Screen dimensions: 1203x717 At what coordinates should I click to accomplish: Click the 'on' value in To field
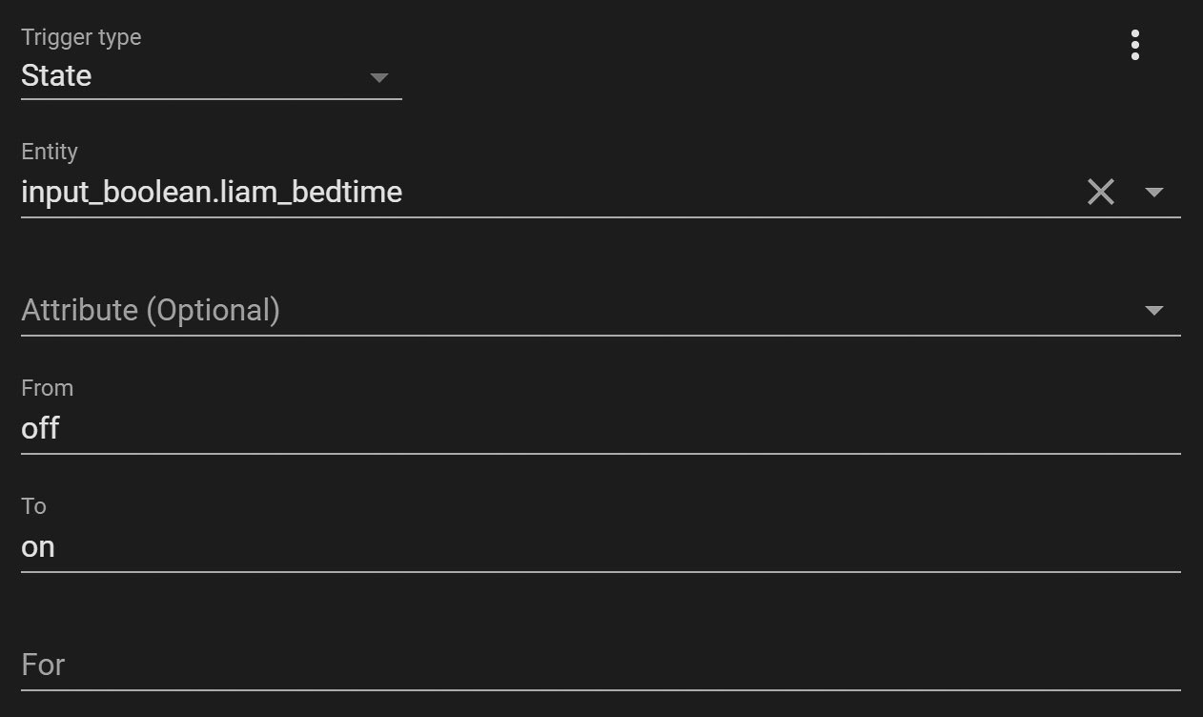coord(38,547)
